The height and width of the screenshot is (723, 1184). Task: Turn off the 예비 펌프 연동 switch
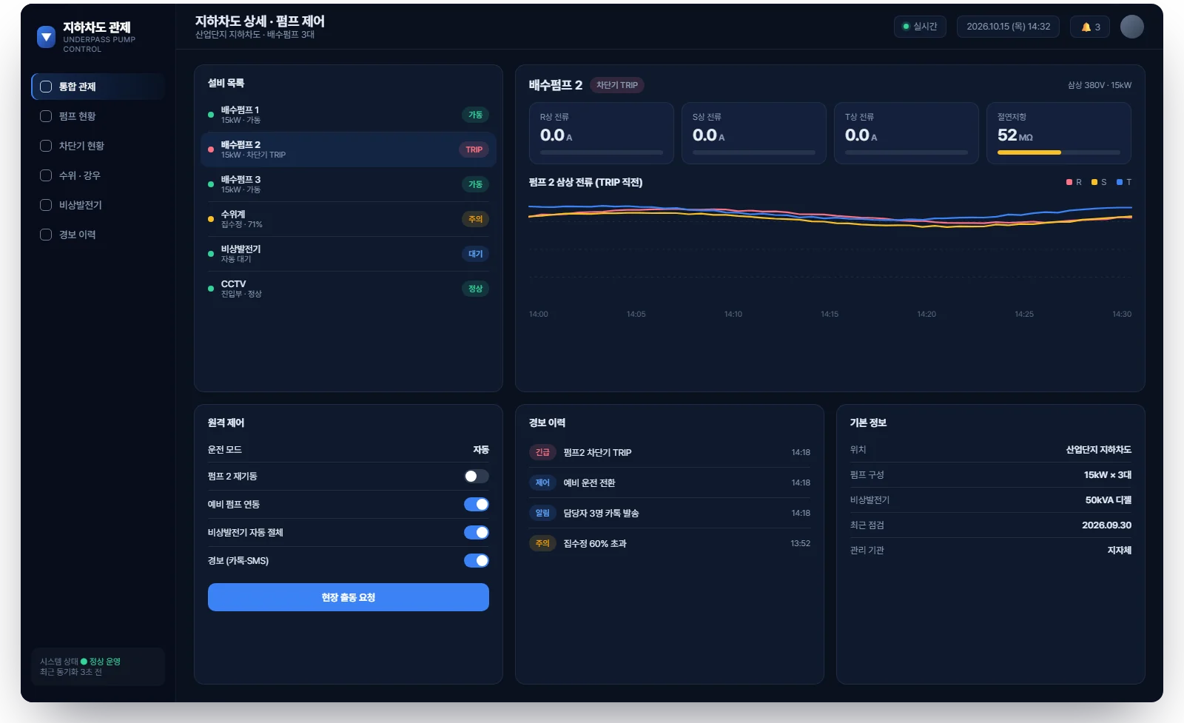pyautogui.click(x=477, y=504)
